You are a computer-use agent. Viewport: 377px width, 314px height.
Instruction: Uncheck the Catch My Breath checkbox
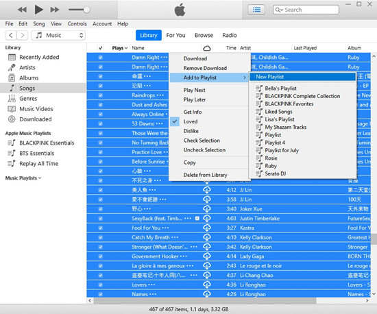pos(101,237)
